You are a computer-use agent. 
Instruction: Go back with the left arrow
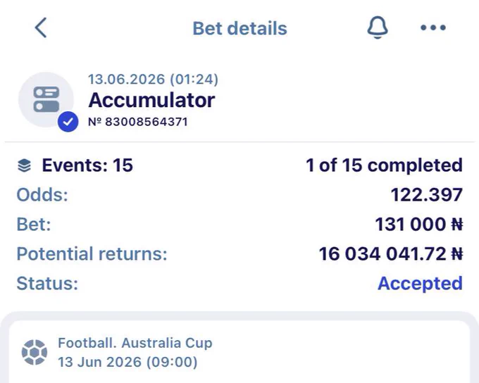point(41,27)
